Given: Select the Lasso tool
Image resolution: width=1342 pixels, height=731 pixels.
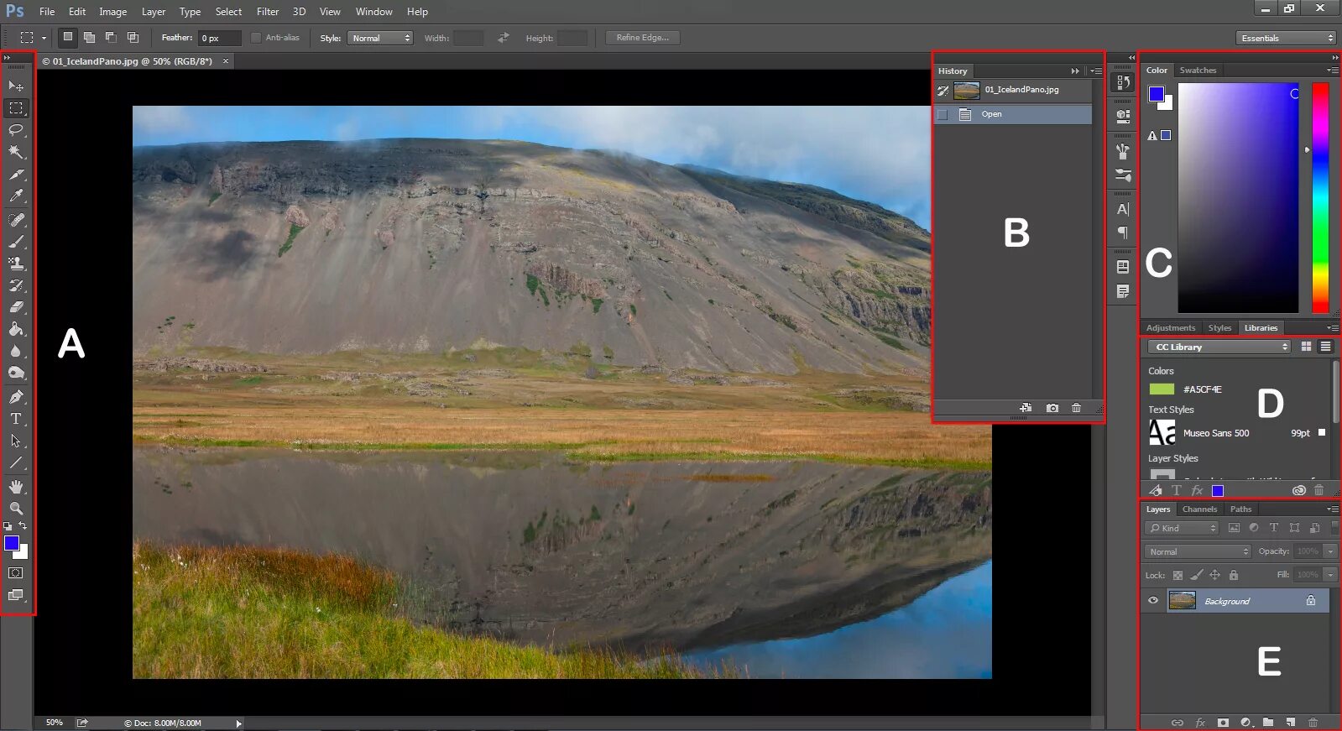Looking at the screenshot, I should (16, 130).
